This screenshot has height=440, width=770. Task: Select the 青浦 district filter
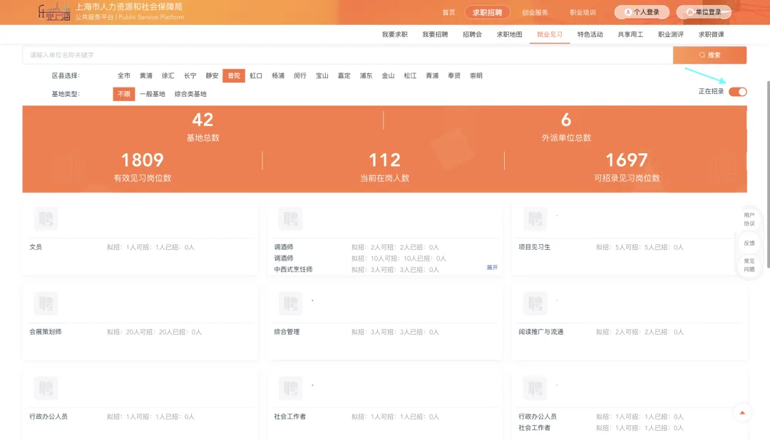432,75
